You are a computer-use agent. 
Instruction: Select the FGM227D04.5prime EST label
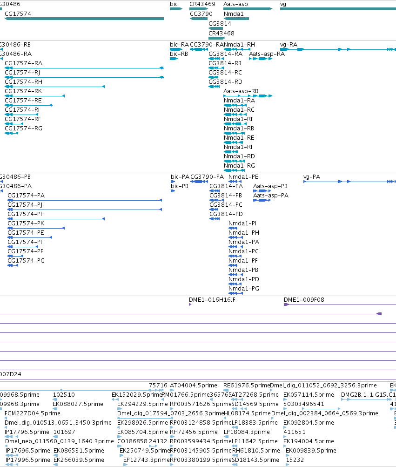point(33,413)
